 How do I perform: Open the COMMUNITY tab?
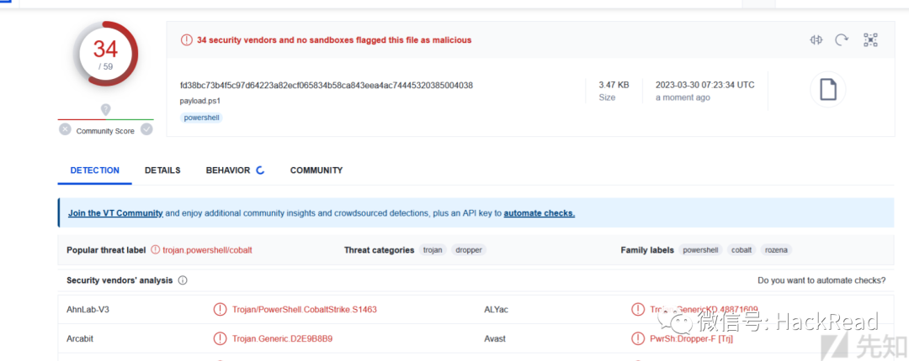tap(316, 170)
